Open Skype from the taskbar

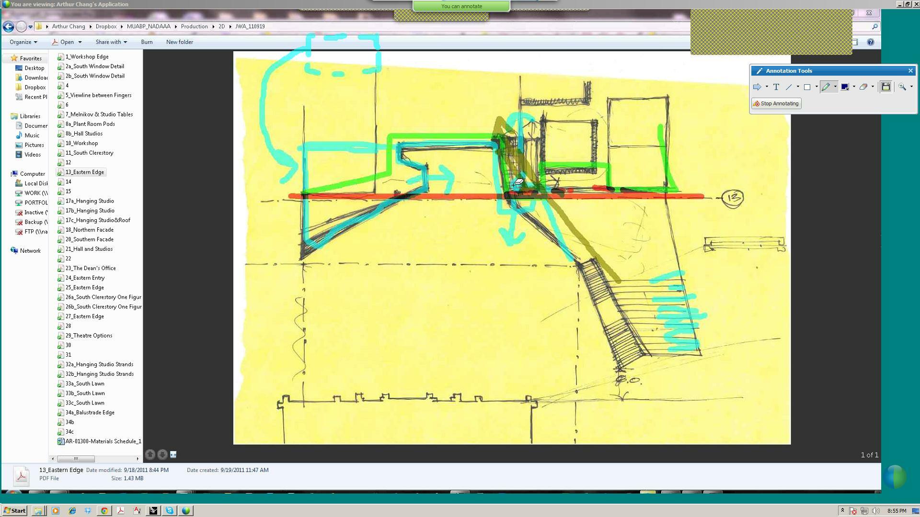170,511
